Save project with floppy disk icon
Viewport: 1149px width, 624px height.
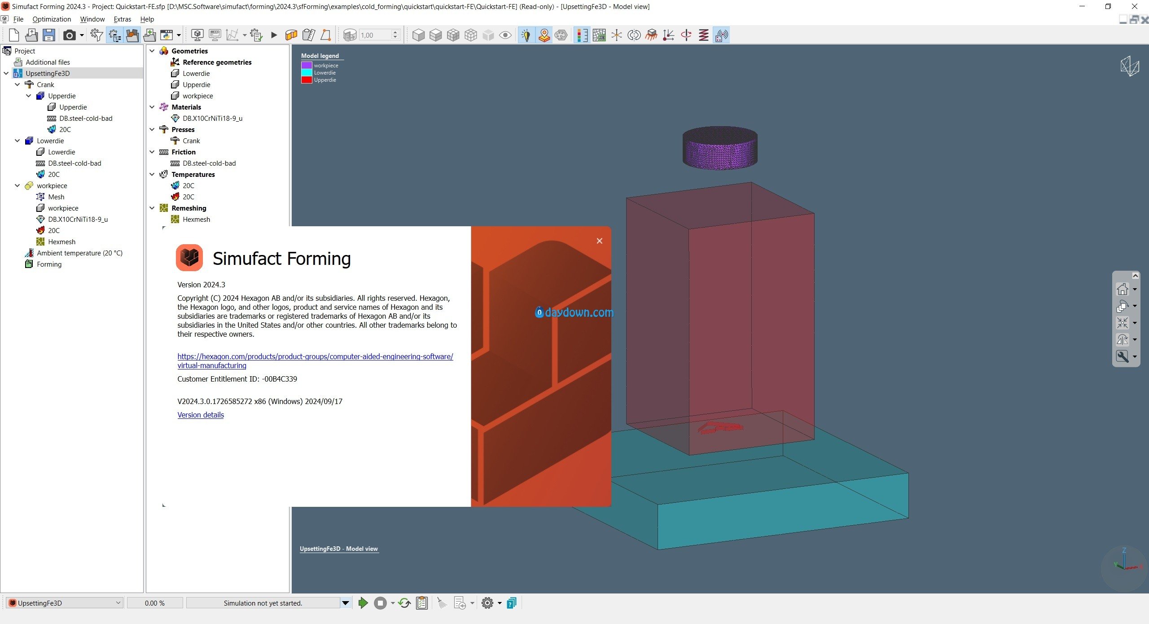[x=49, y=35]
